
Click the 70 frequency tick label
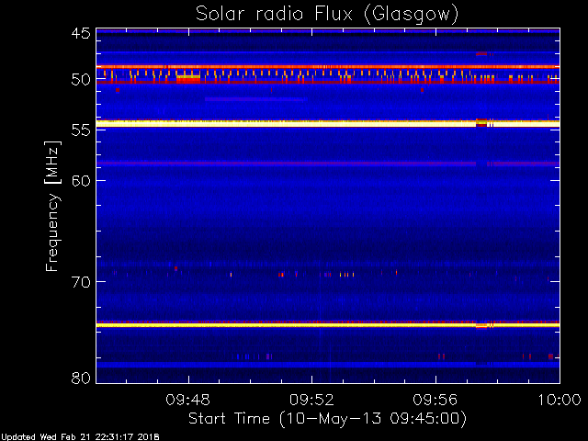pos(81,282)
